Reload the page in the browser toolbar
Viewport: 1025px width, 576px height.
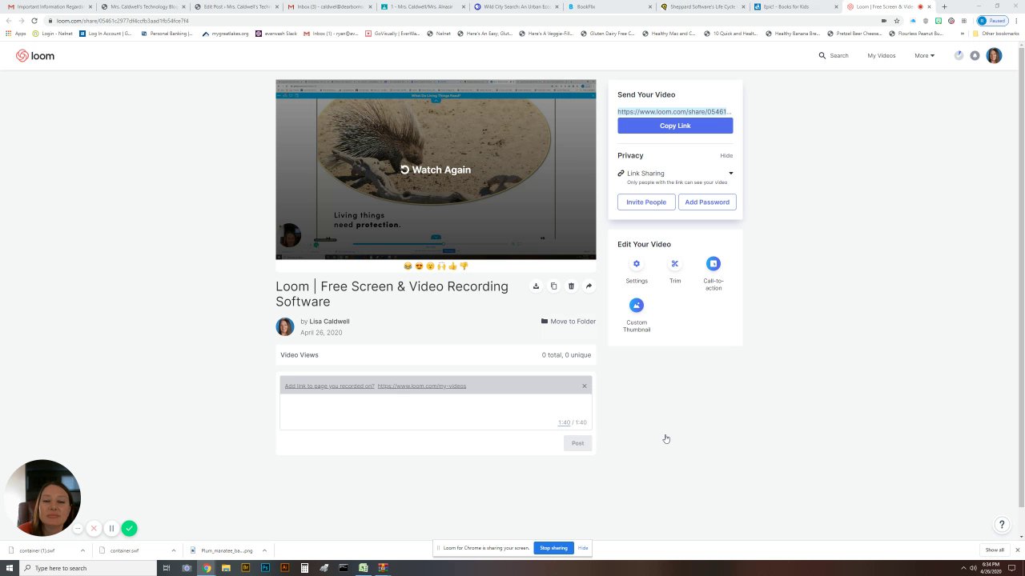coord(34,21)
